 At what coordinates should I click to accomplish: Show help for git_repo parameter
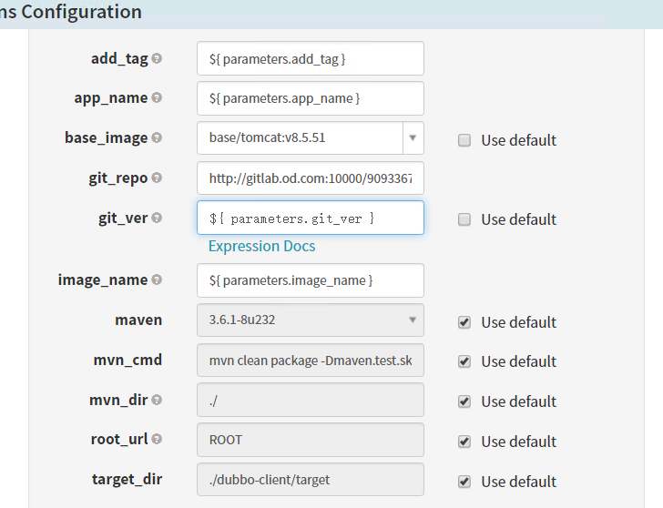[157, 178]
